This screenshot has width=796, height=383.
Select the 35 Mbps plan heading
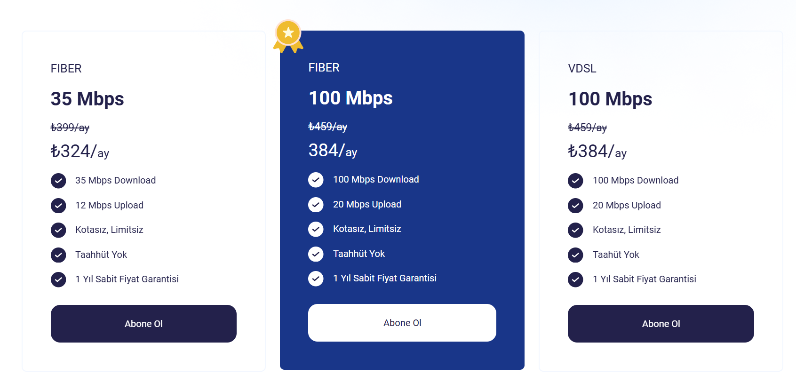[x=88, y=99]
